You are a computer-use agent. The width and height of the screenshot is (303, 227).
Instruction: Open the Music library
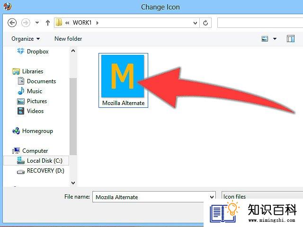(35, 91)
